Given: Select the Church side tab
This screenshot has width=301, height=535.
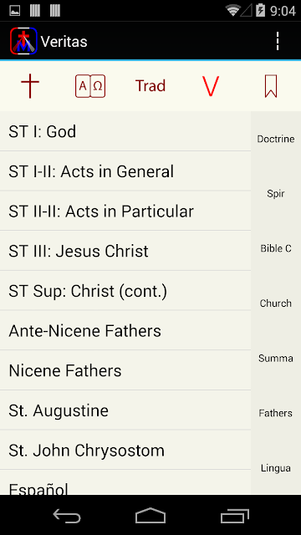Looking at the screenshot, I should tap(276, 303).
